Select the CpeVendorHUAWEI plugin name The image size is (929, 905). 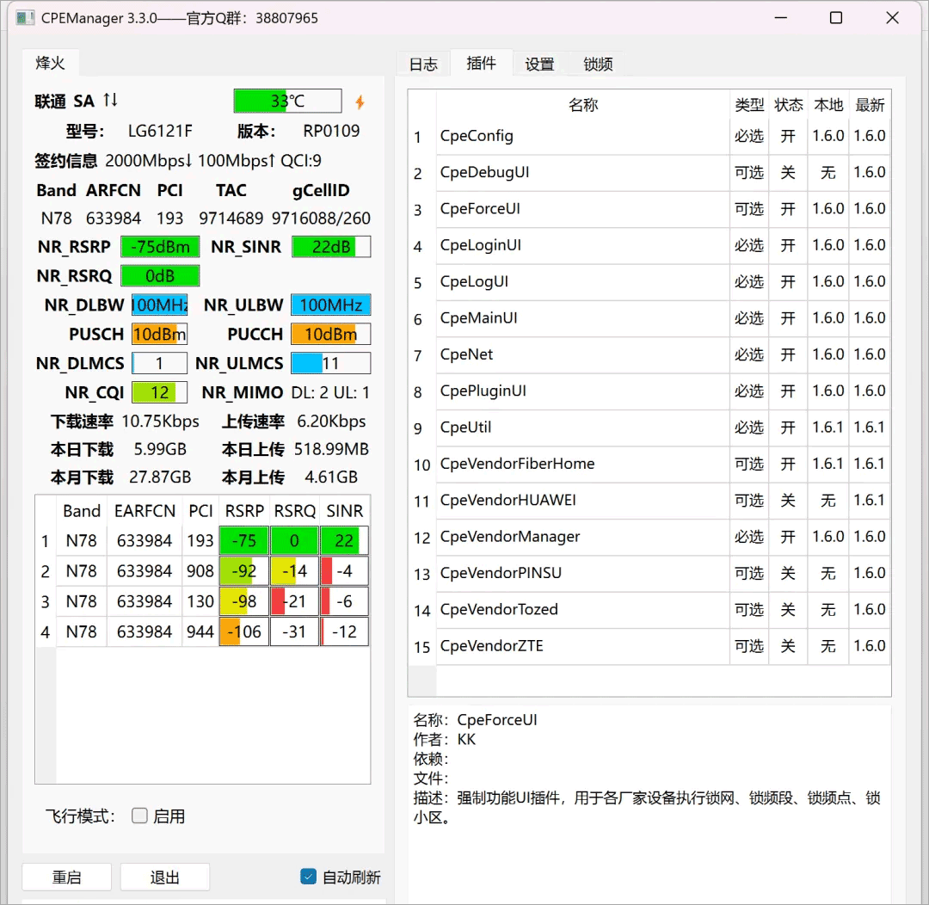[508, 500]
